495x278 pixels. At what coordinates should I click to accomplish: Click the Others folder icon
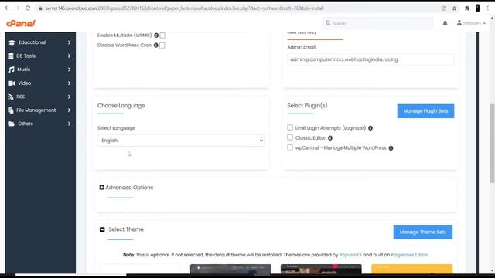click(x=12, y=124)
